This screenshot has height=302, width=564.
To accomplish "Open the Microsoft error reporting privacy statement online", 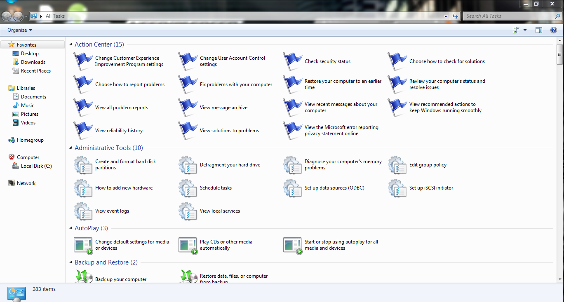I will pyautogui.click(x=341, y=131).
